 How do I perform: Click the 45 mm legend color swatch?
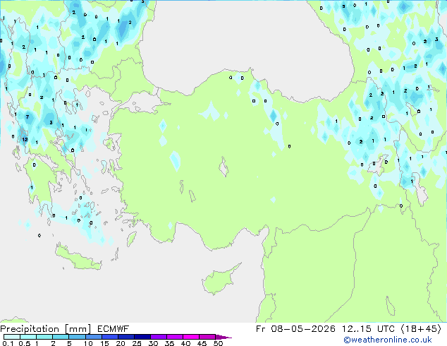pyautogui.click(x=207, y=337)
